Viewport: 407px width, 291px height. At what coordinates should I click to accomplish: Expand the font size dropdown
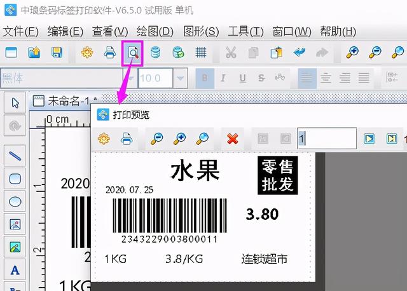coord(181,79)
